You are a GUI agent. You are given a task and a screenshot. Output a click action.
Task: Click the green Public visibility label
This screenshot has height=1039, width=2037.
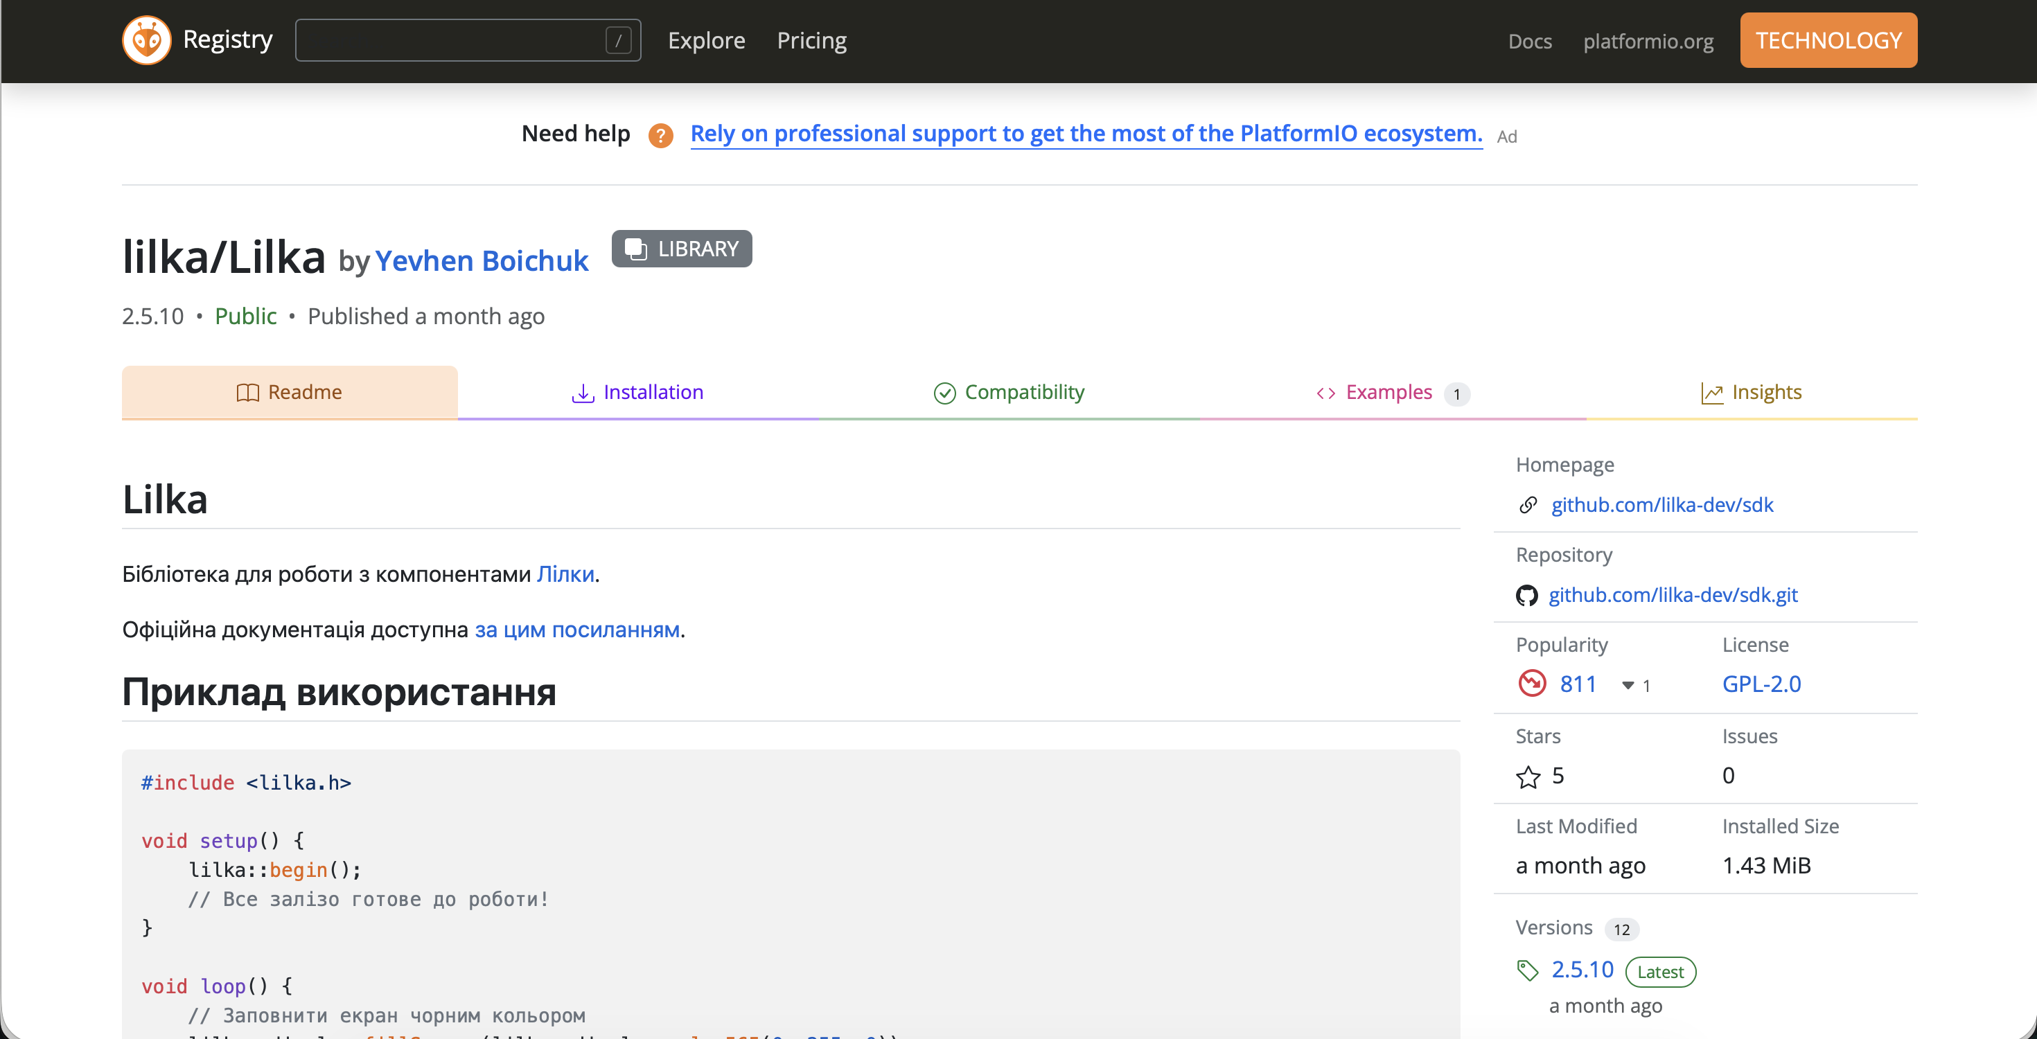[x=245, y=317]
